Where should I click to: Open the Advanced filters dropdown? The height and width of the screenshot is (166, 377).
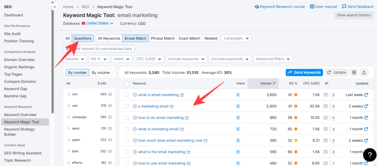tap(273, 59)
